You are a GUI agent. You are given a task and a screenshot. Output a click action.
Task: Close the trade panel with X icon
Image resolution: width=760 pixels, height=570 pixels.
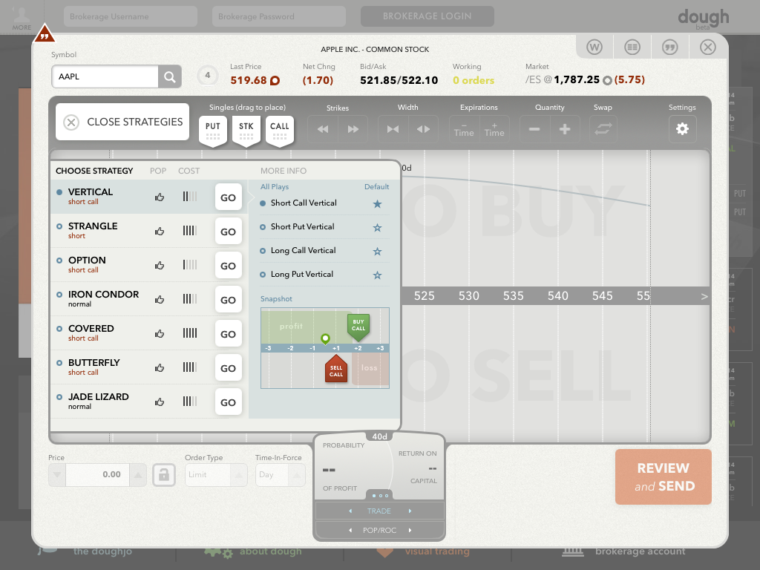[707, 47]
